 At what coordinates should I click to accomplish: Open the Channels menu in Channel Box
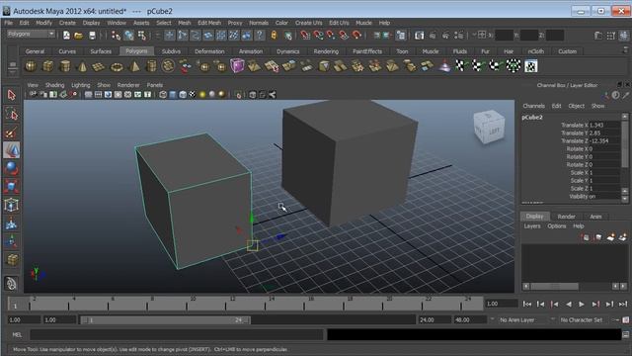coord(533,106)
